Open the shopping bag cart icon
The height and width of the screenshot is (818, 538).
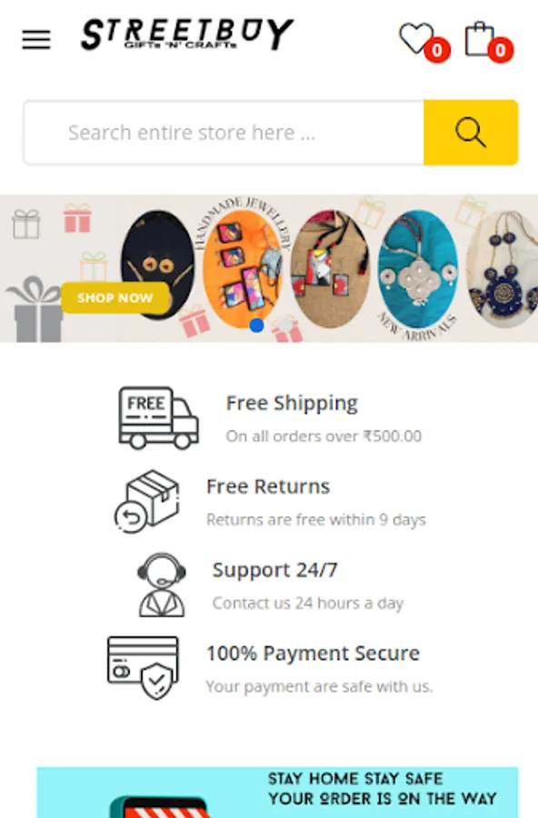coord(480,38)
